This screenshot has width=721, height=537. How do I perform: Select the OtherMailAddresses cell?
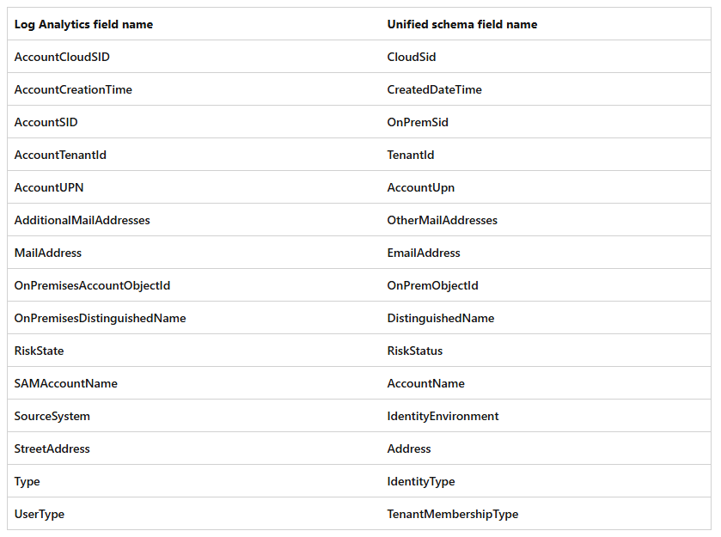click(442, 220)
